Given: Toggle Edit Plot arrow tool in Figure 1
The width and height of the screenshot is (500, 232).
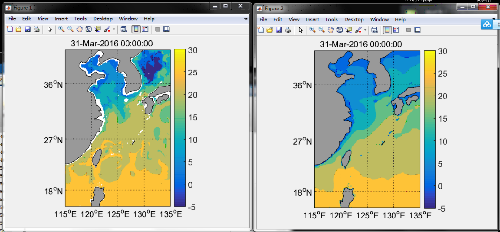Looking at the screenshot, I should (x=49, y=29).
